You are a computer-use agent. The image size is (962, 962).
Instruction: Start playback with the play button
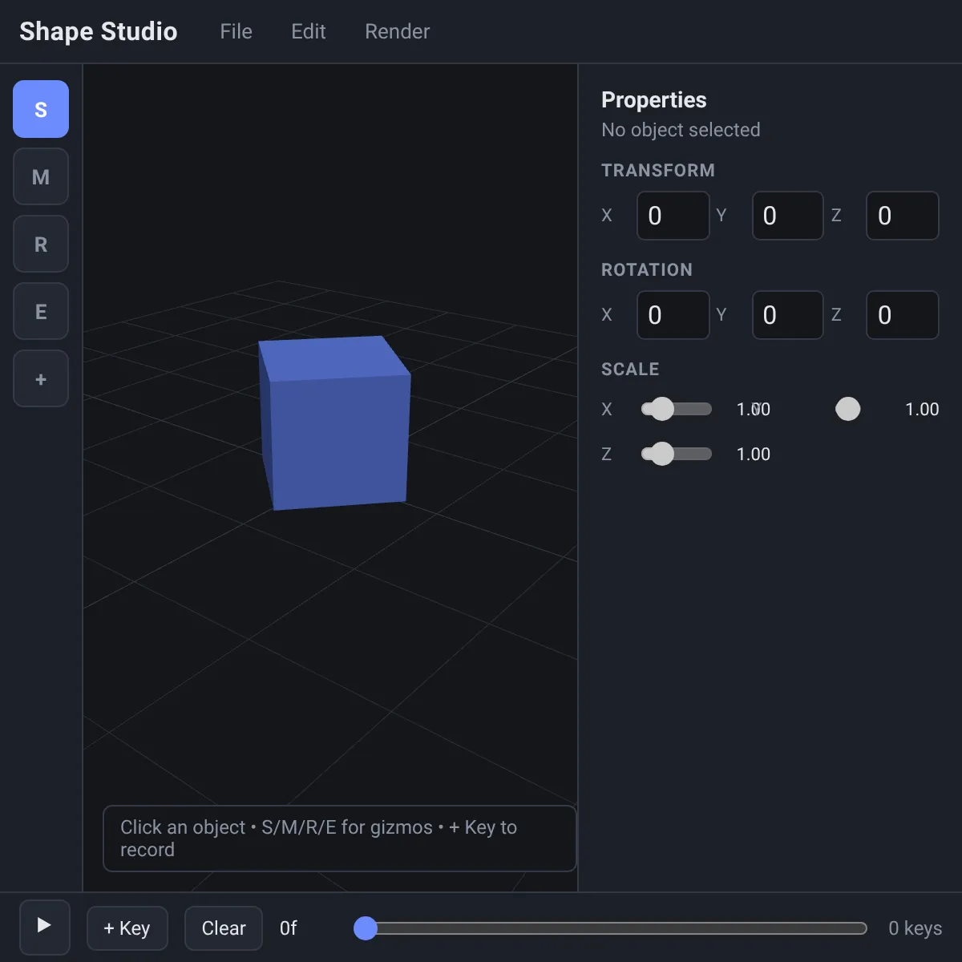pos(45,927)
